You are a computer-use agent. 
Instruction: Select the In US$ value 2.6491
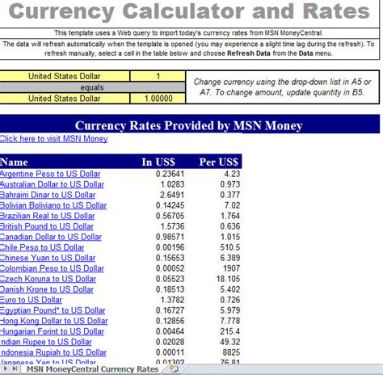click(x=172, y=195)
